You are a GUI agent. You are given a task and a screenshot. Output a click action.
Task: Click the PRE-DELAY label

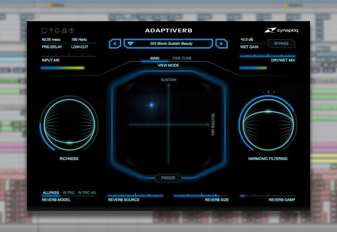point(52,47)
